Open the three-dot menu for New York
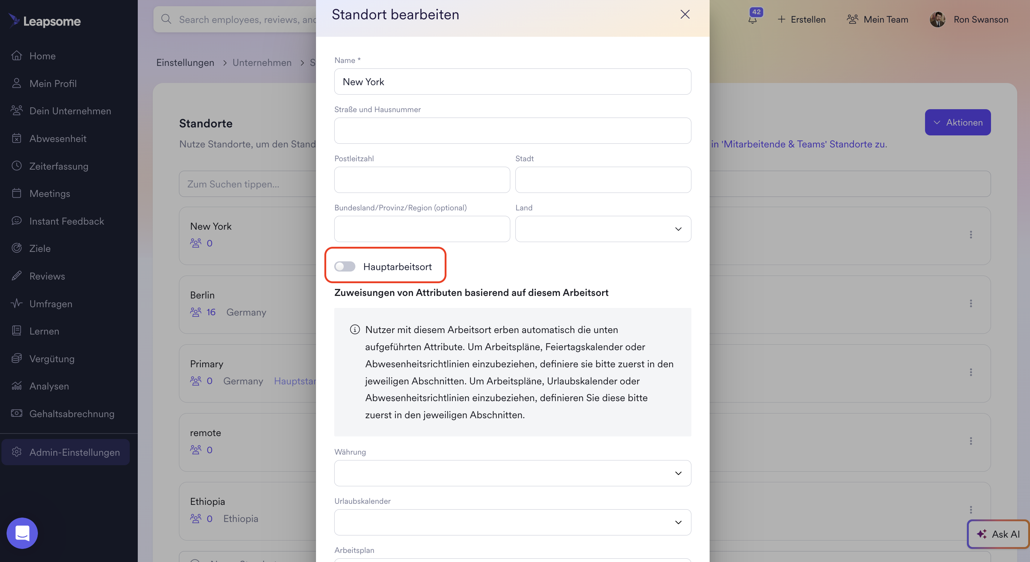 (x=971, y=234)
